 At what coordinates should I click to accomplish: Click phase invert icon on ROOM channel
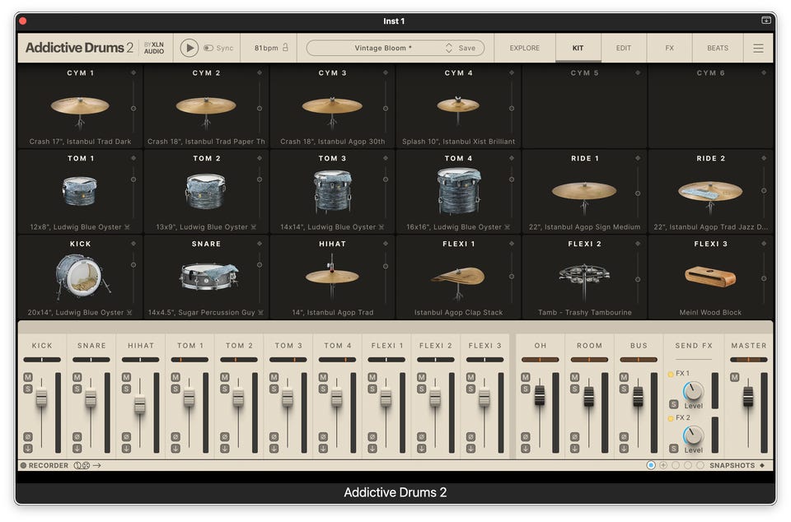[574, 436]
